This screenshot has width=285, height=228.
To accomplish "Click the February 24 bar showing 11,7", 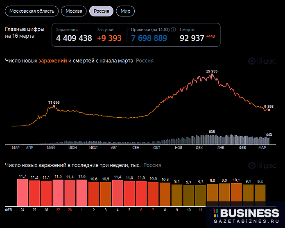I will (23, 192).
